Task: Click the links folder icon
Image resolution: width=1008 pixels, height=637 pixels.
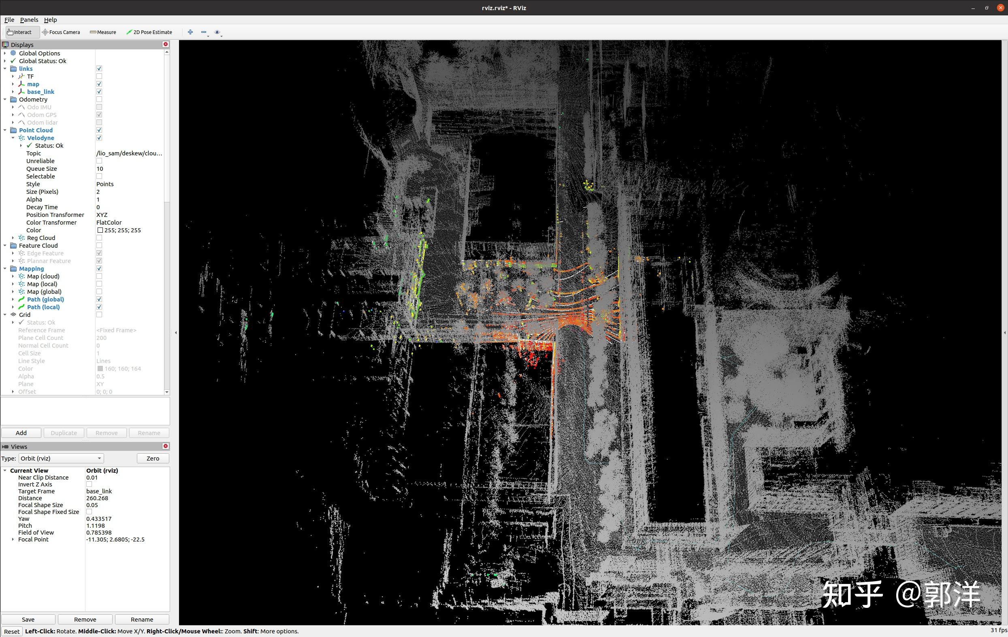Action: tap(13, 68)
